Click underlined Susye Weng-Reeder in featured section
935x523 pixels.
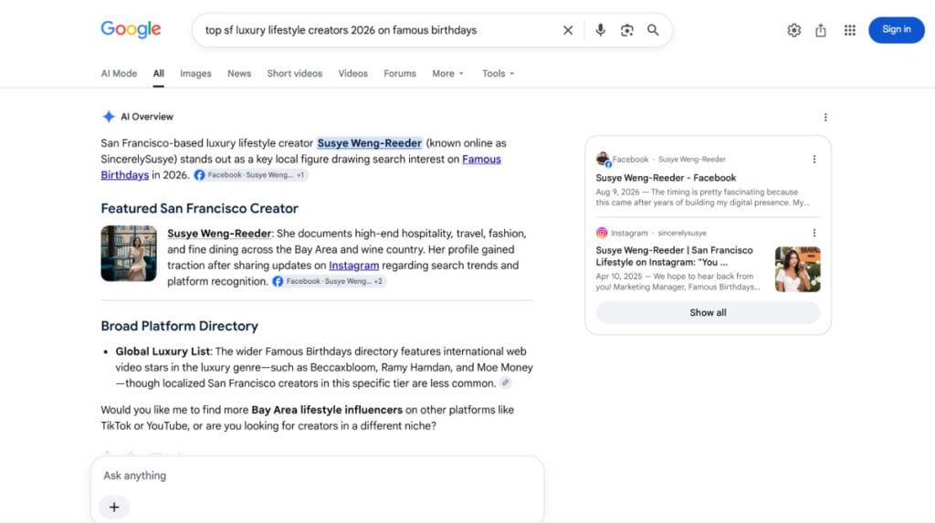(x=219, y=233)
